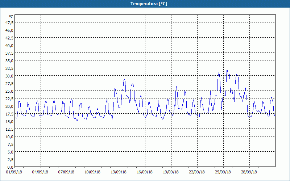The width and height of the screenshot is (290, 181).
Task: Click the 12,5 y-axis label
Action: coord(9,129)
